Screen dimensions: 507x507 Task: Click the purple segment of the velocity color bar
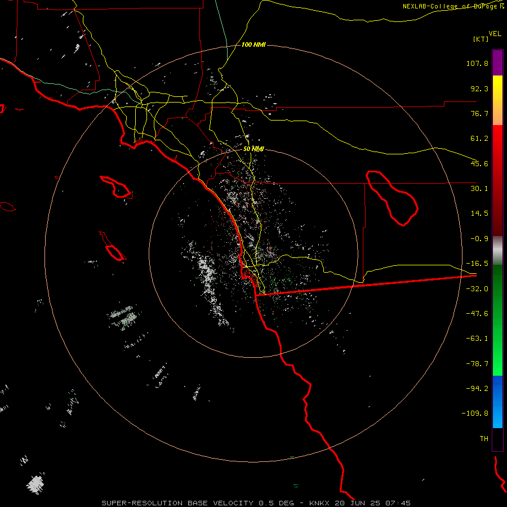pyautogui.click(x=497, y=63)
